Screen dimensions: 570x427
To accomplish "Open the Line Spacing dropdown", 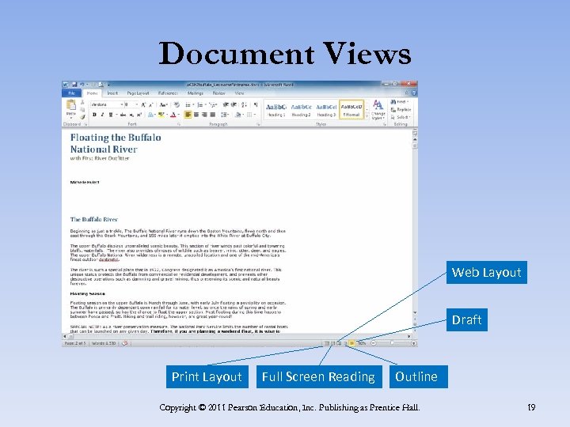I will [225, 115].
